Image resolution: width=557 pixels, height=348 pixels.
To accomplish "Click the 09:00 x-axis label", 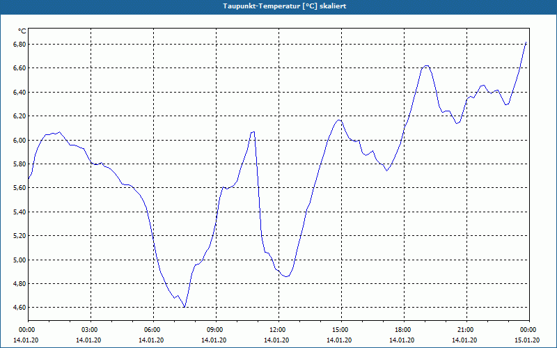I will point(215,330).
